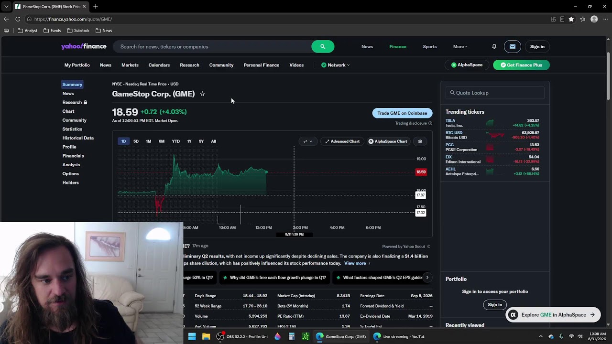Open the Financials sidebar tab
Image resolution: width=612 pixels, height=344 pixels.
73,156
